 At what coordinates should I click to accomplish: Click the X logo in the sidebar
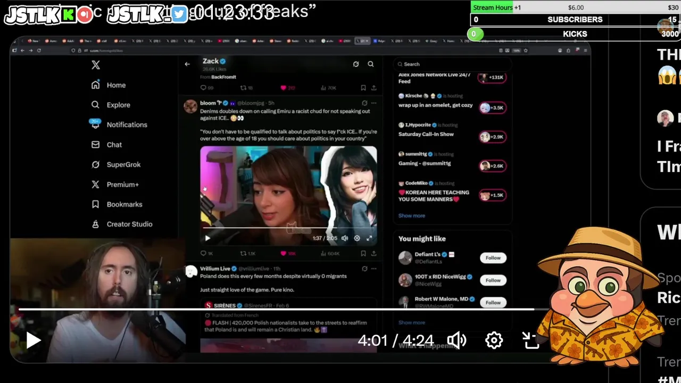[x=95, y=65]
